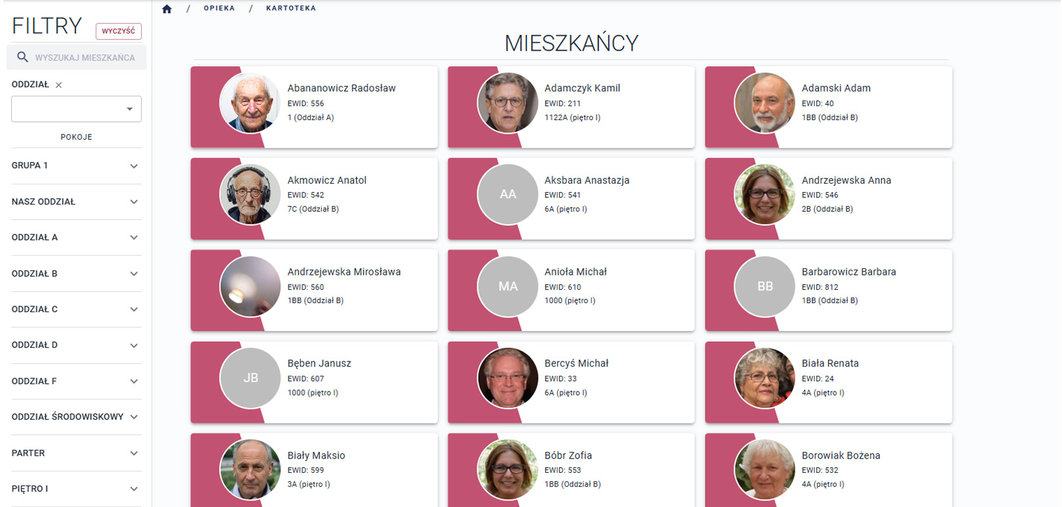Click the home icon in breadcrumb

[x=167, y=9]
